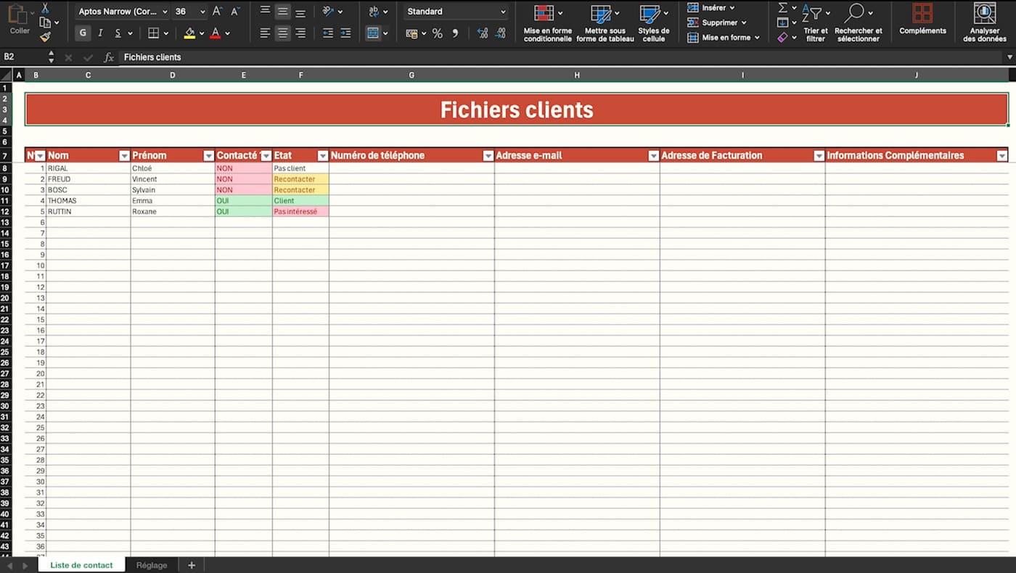Screen dimensions: 1016x573
Task: Click Analyser des données
Action: (x=985, y=23)
